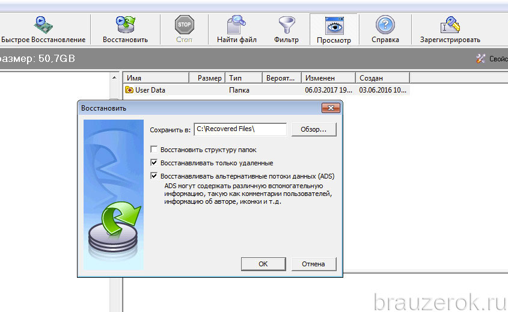Click the Зарегистрировать key icon
The height and width of the screenshot is (312, 508).
click(450, 25)
